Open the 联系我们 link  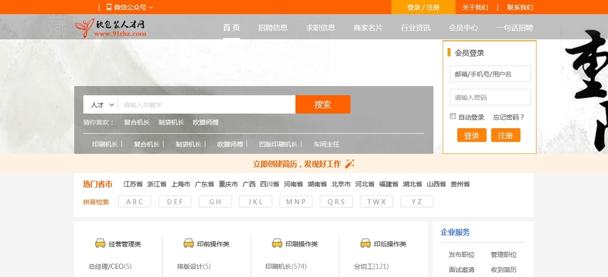click(520, 7)
